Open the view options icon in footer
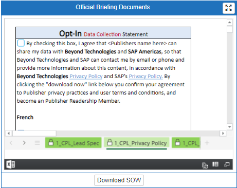 [215, 164]
